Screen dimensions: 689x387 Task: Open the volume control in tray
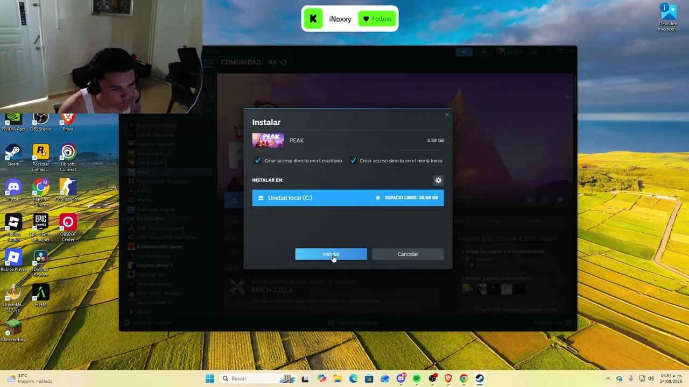click(651, 378)
